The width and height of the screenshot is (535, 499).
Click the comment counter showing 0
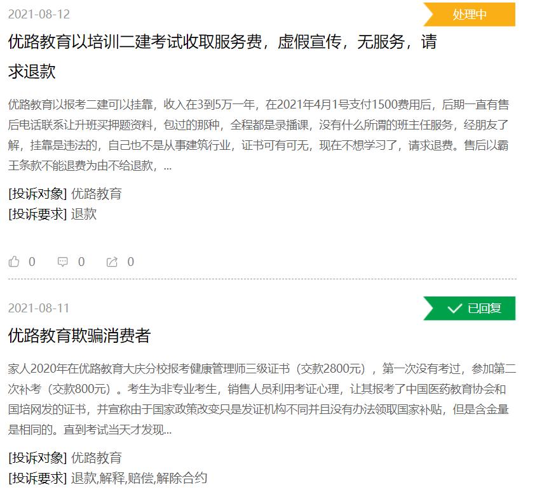pyautogui.click(x=81, y=261)
